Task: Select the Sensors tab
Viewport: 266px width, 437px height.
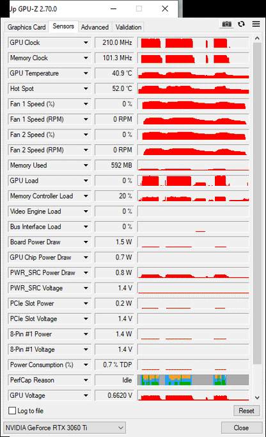Action: (63, 26)
